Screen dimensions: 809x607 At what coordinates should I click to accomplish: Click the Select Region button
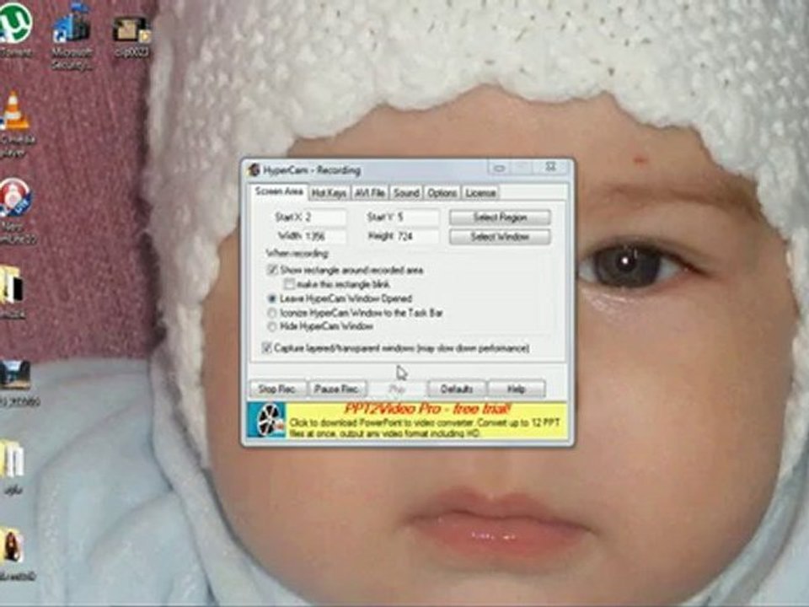(x=500, y=218)
